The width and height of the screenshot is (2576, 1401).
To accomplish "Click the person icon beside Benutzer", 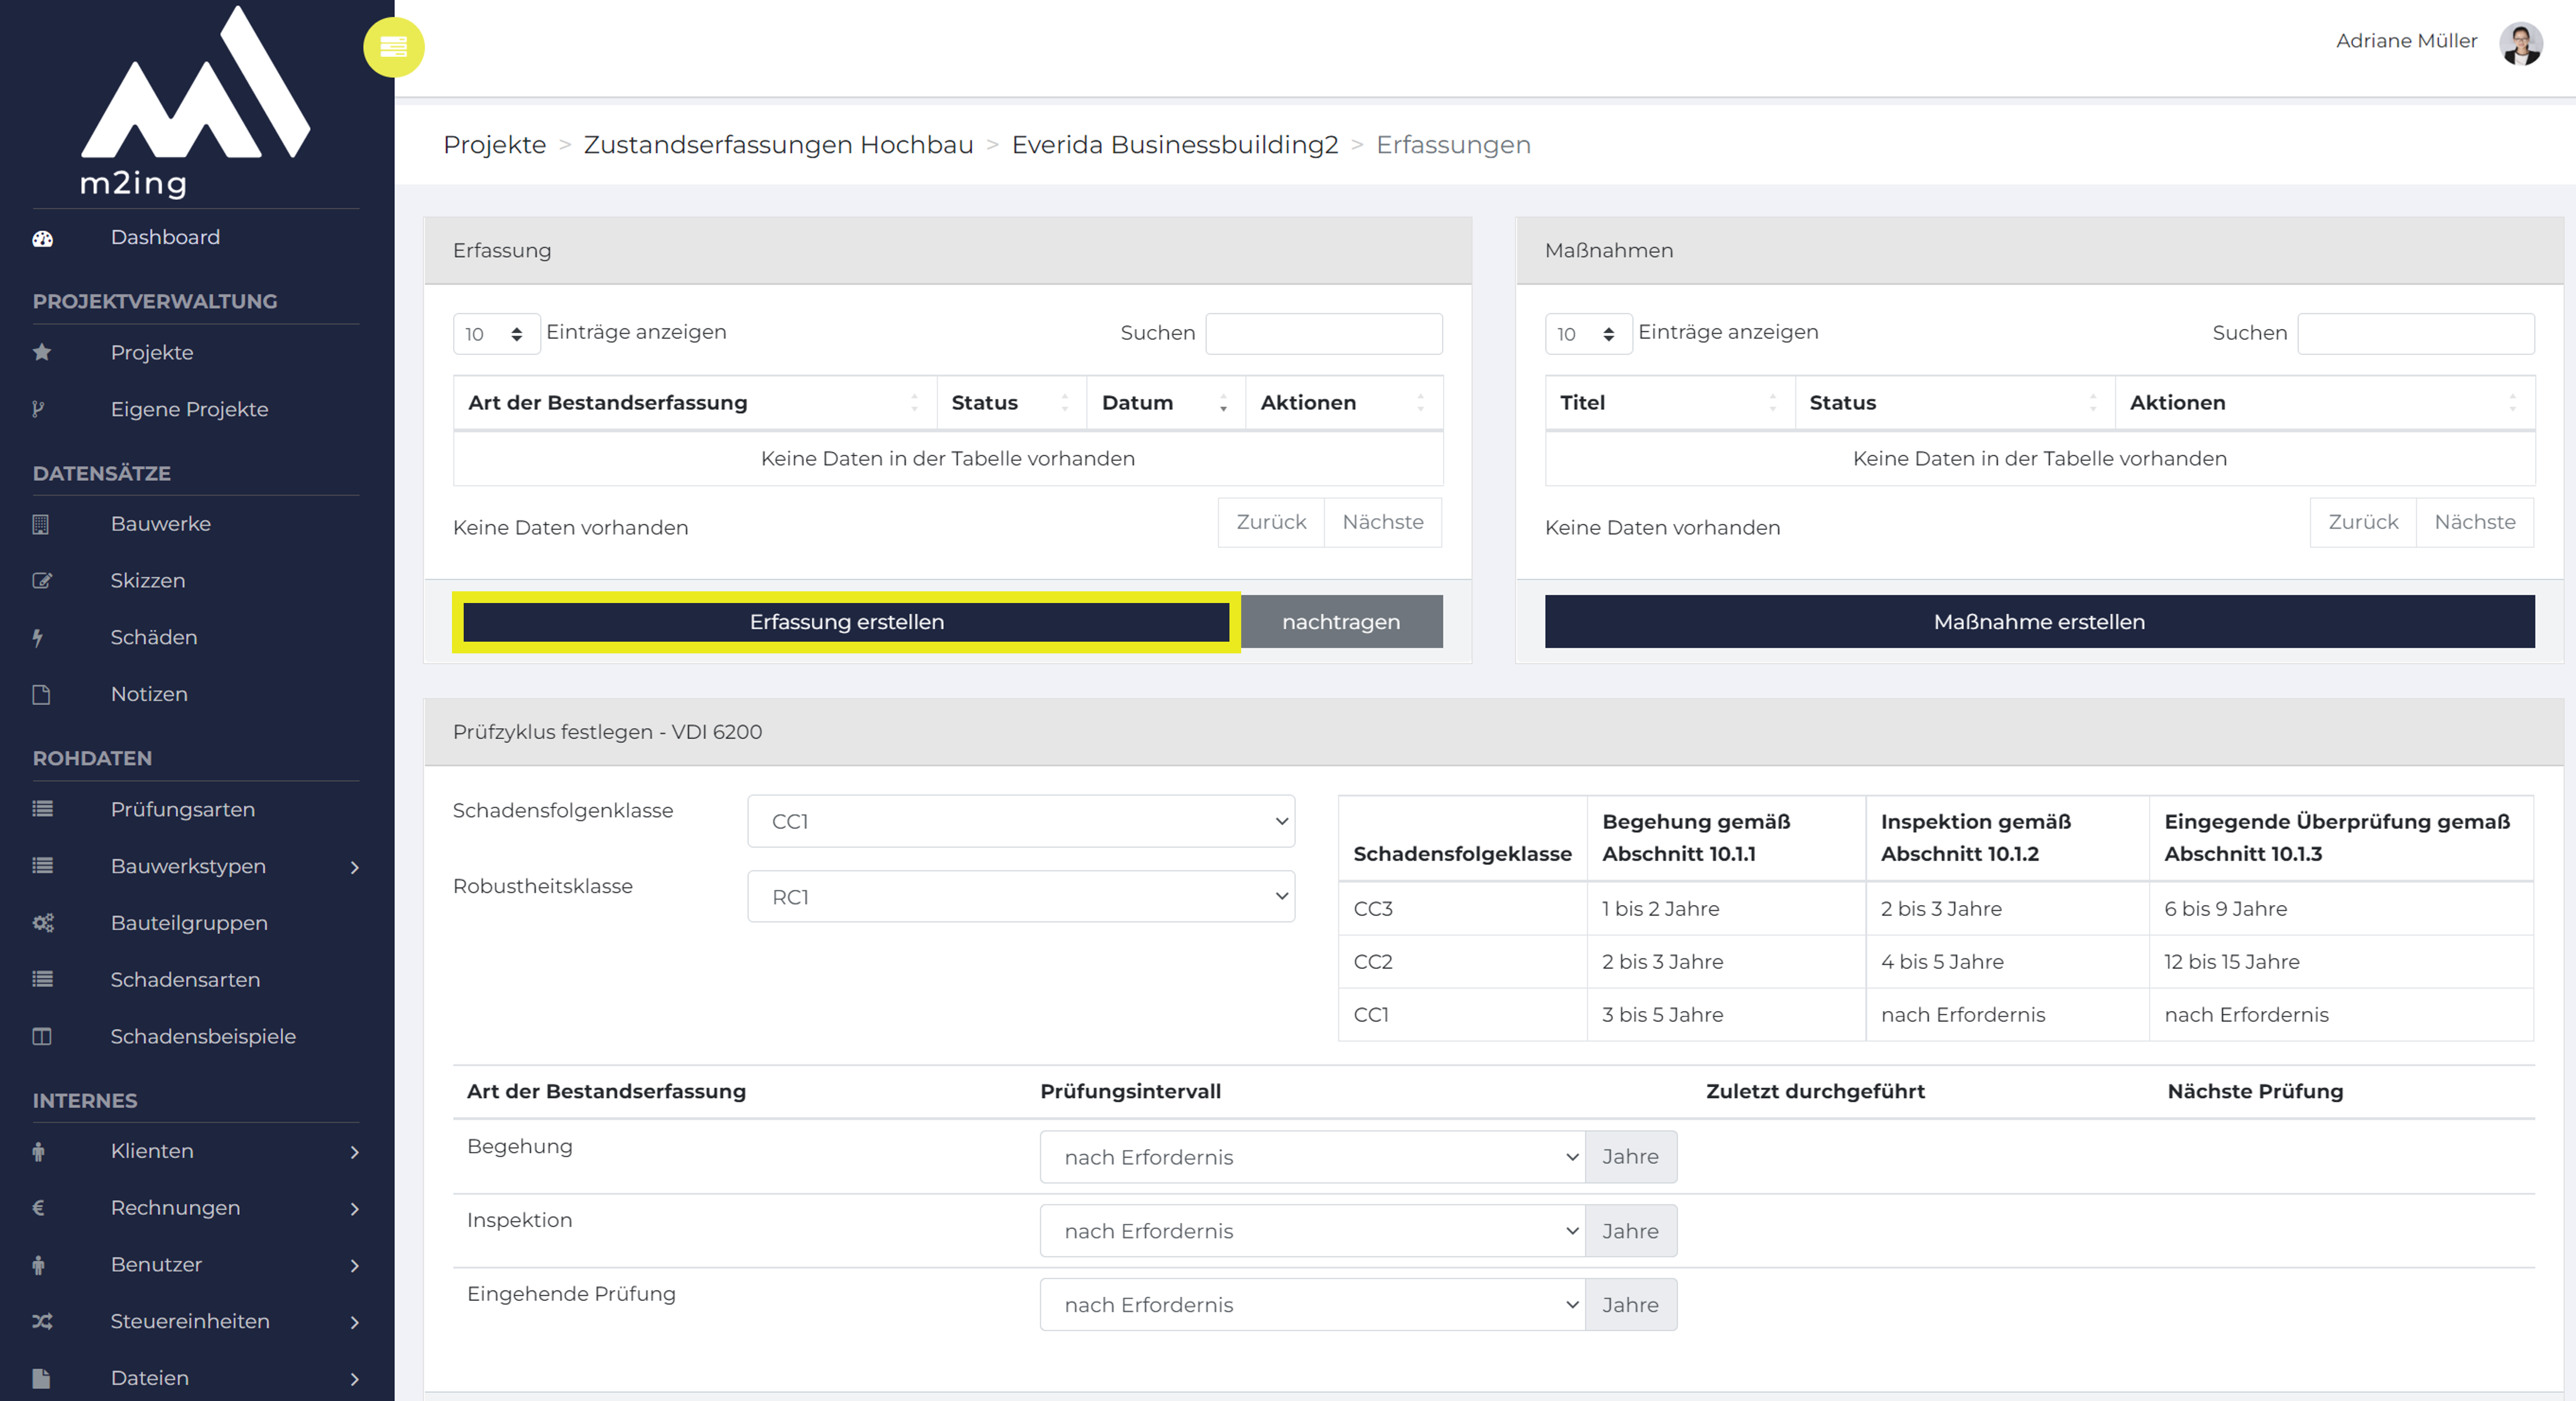I will click(x=39, y=1265).
